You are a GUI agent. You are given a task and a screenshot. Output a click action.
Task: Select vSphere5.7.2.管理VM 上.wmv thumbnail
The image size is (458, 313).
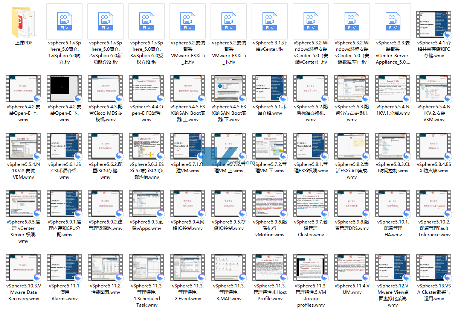(x=229, y=146)
